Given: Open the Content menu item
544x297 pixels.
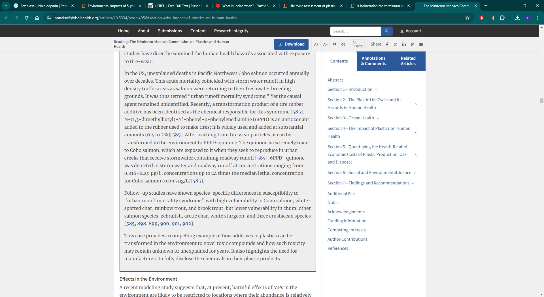Looking at the screenshot, I should click(x=198, y=31).
